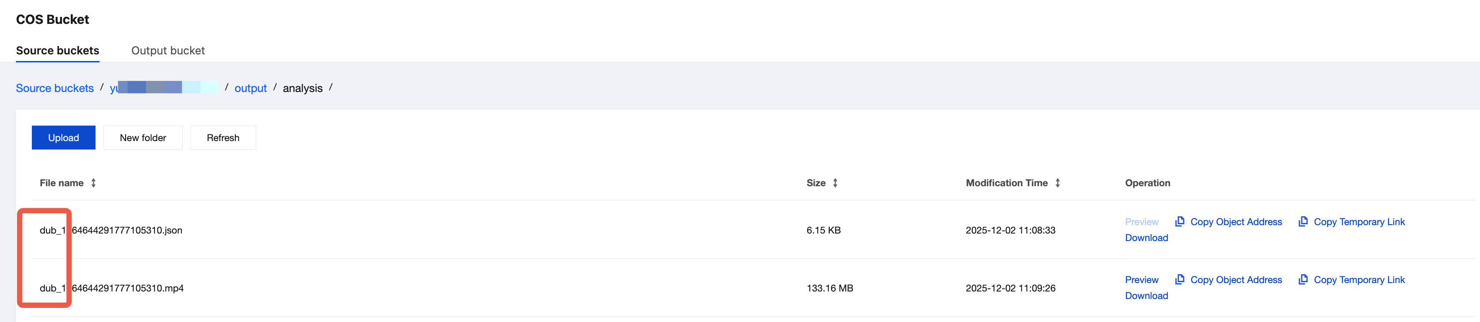Click copy icon for JSON temporary link

(1303, 221)
